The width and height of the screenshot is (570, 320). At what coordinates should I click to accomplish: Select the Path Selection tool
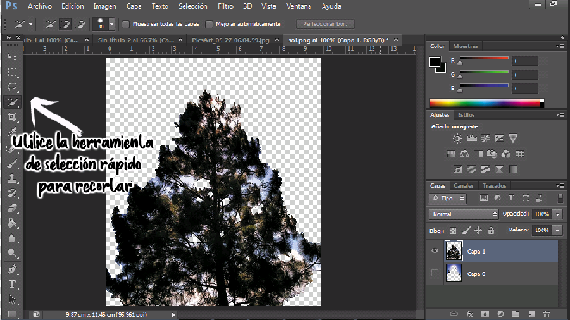12,299
